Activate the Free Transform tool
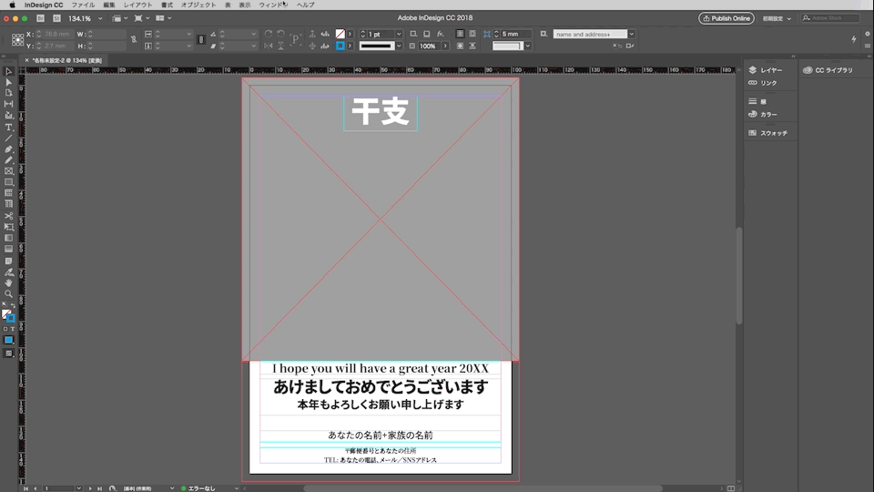This screenshot has height=492, width=874. tap(8, 227)
